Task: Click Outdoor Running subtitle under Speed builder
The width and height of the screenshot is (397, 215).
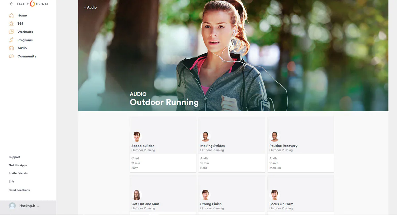Action: 143,150
